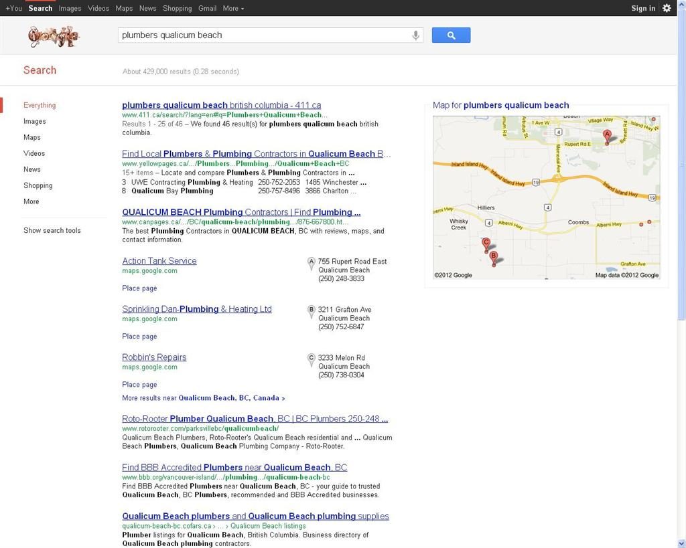Click map marker A on the map
Image resolution: width=686 pixels, height=548 pixels.
tap(607, 136)
